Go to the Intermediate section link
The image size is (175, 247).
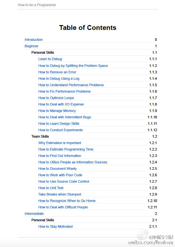[x=34, y=214]
